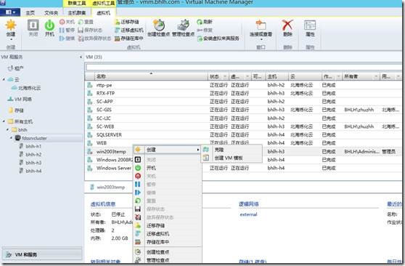This screenshot has width=405, height=266.
Task: Switch to the 主机群集 ribbon tab
Action: click(76, 12)
